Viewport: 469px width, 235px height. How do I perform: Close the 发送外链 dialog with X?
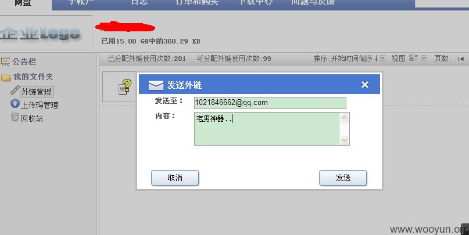click(364, 85)
